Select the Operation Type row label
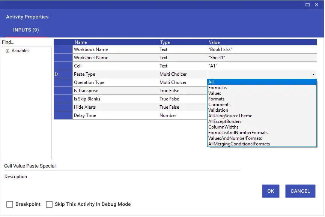The width and height of the screenshot is (325, 217). pos(89,82)
